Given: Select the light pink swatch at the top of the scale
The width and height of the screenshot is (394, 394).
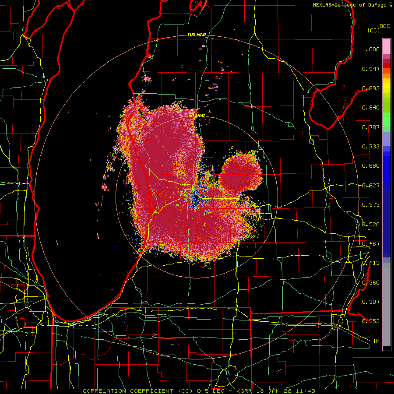Looking at the screenshot, I should (x=387, y=47).
